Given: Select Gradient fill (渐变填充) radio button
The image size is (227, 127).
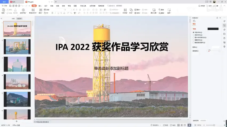Looking at the screenshot, I should [x=193, y=35].
